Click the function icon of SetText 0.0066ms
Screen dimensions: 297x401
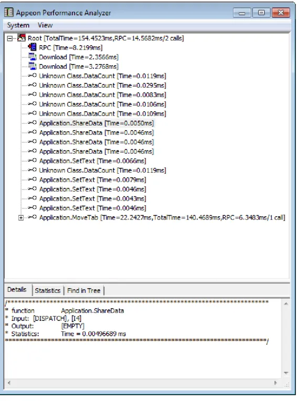coord(32,161)
